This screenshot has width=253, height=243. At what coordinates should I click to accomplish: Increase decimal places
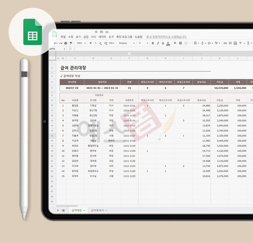tap(105, 43)
